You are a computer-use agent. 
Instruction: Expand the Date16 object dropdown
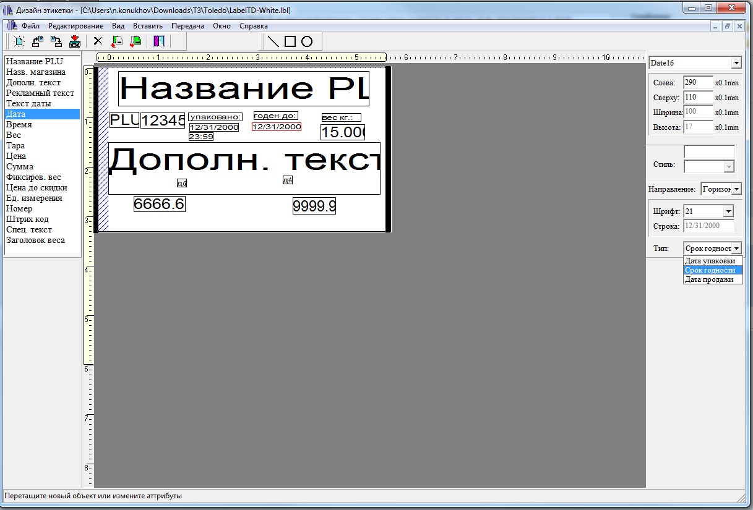coord(736,63)
